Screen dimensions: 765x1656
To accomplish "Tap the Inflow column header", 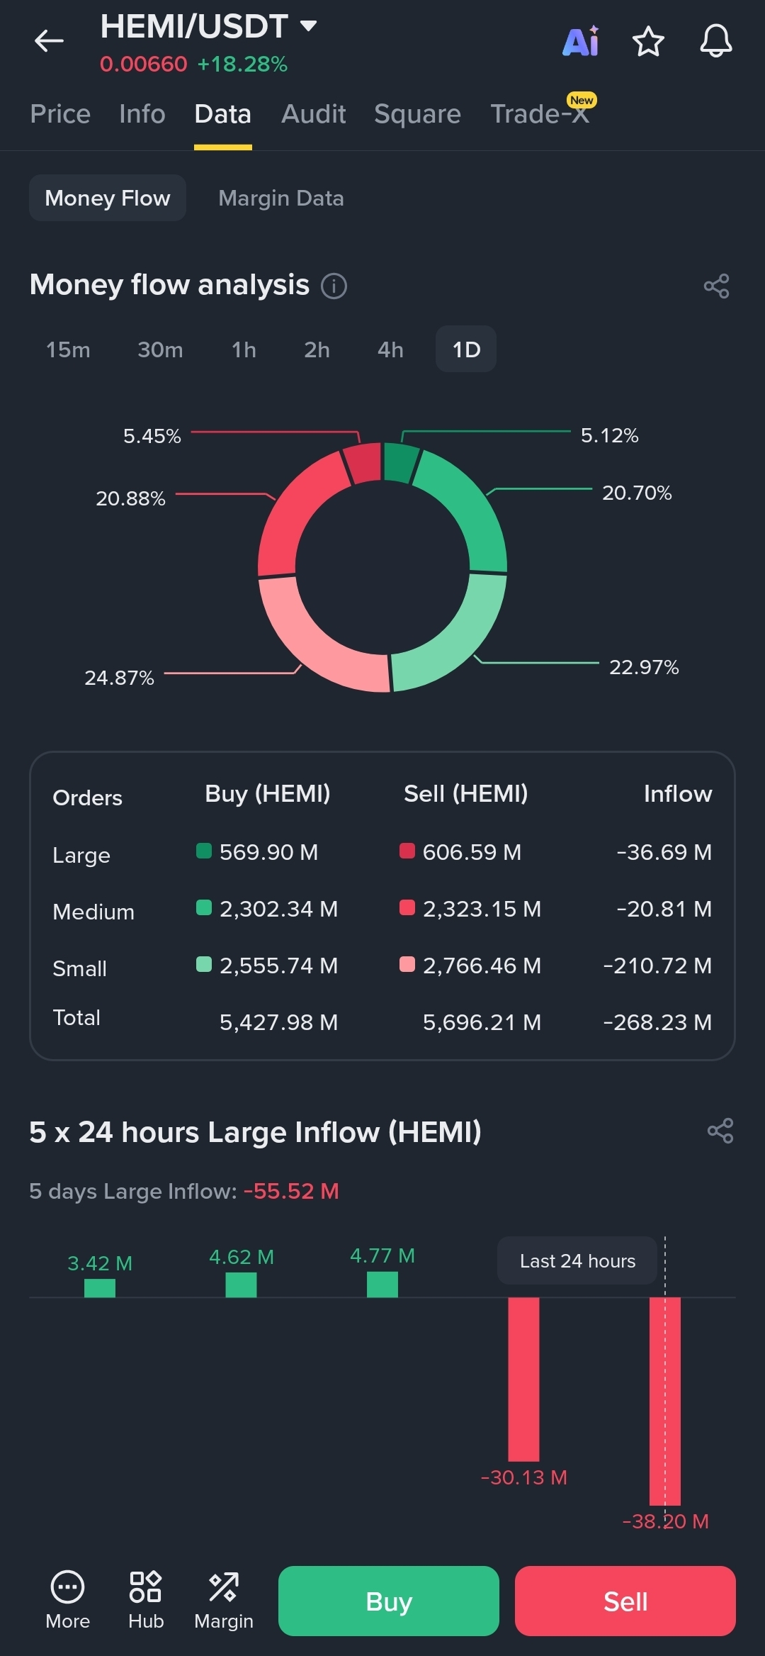I will tap(678, 793).
